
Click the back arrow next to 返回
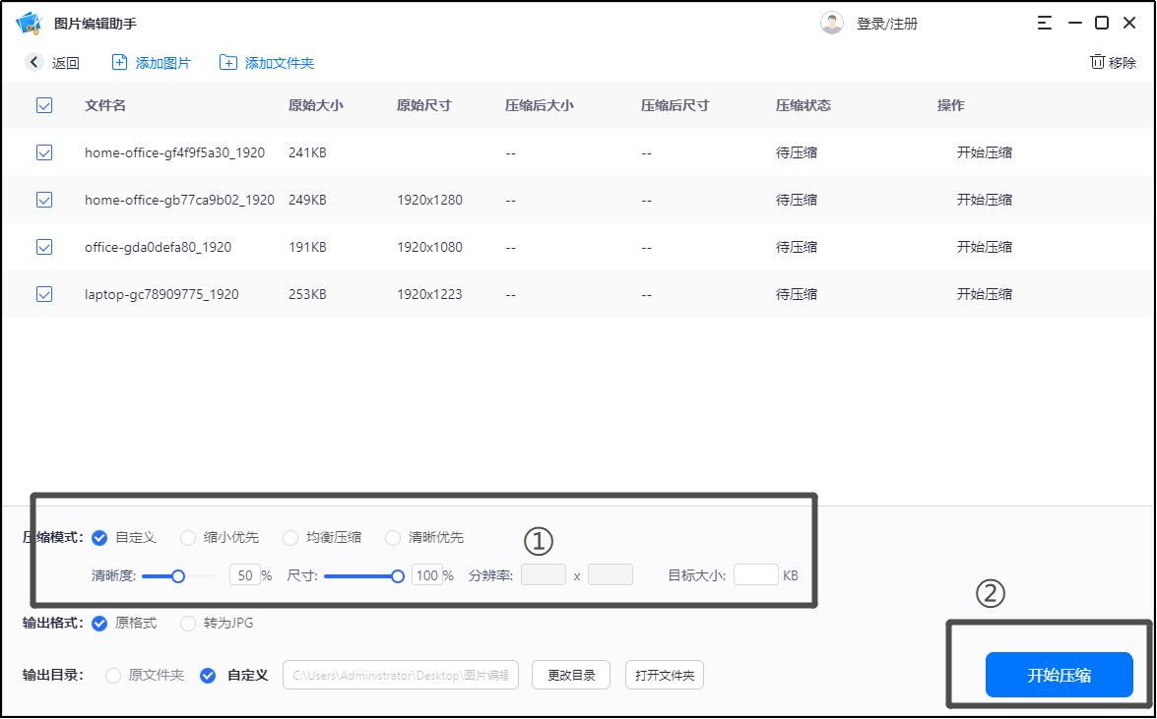pos(32,62)
